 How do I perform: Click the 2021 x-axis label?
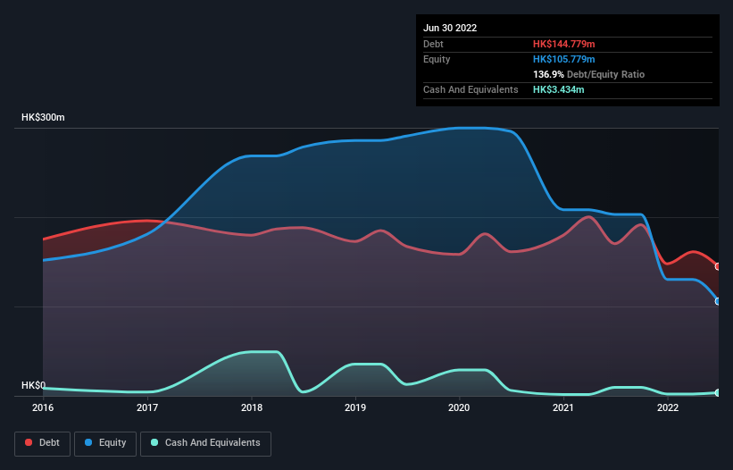point(563,407)
